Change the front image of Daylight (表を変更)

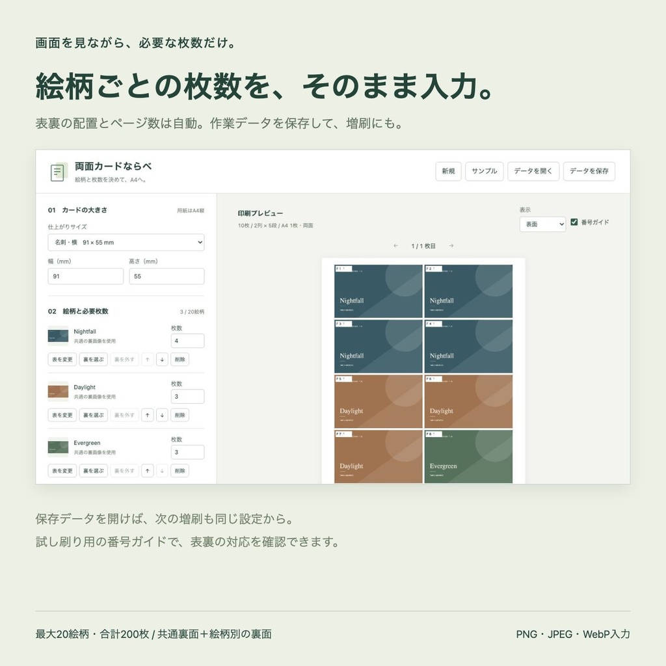click(x=62, y=415)
